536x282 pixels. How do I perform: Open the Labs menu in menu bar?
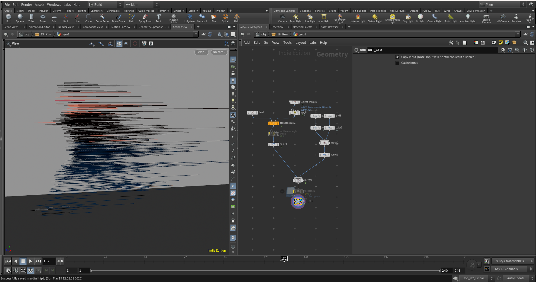click(67, 4)
